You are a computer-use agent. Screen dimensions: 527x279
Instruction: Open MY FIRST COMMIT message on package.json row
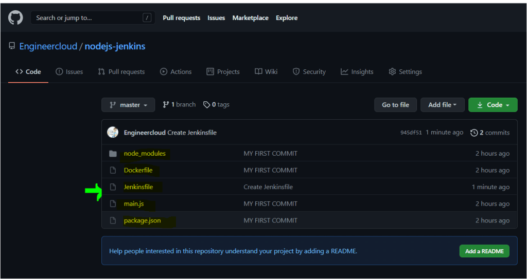[271, 220]
